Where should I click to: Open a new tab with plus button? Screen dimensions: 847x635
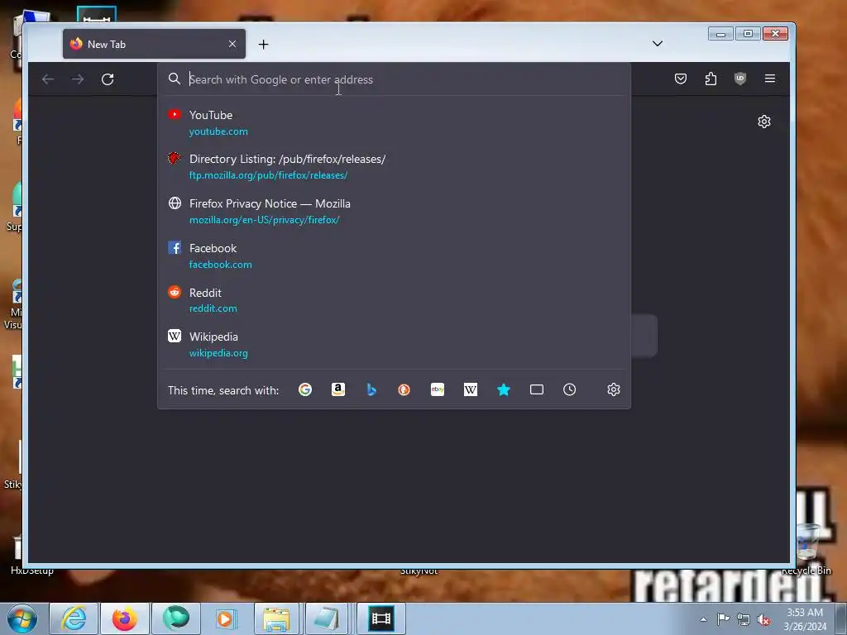point(264,45)
